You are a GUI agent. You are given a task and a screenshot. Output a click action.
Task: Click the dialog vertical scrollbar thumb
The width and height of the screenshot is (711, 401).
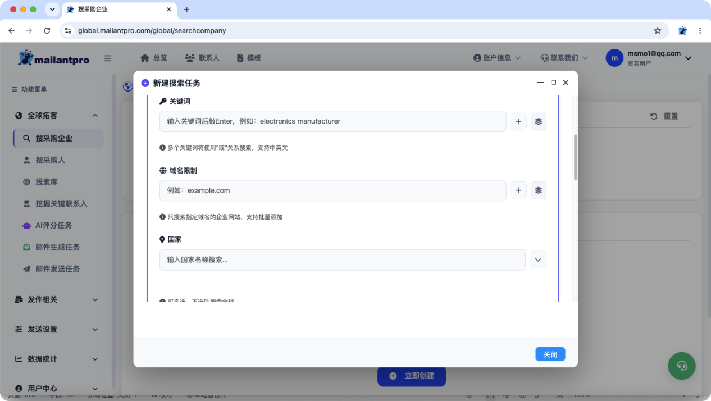tap(575, 157)
